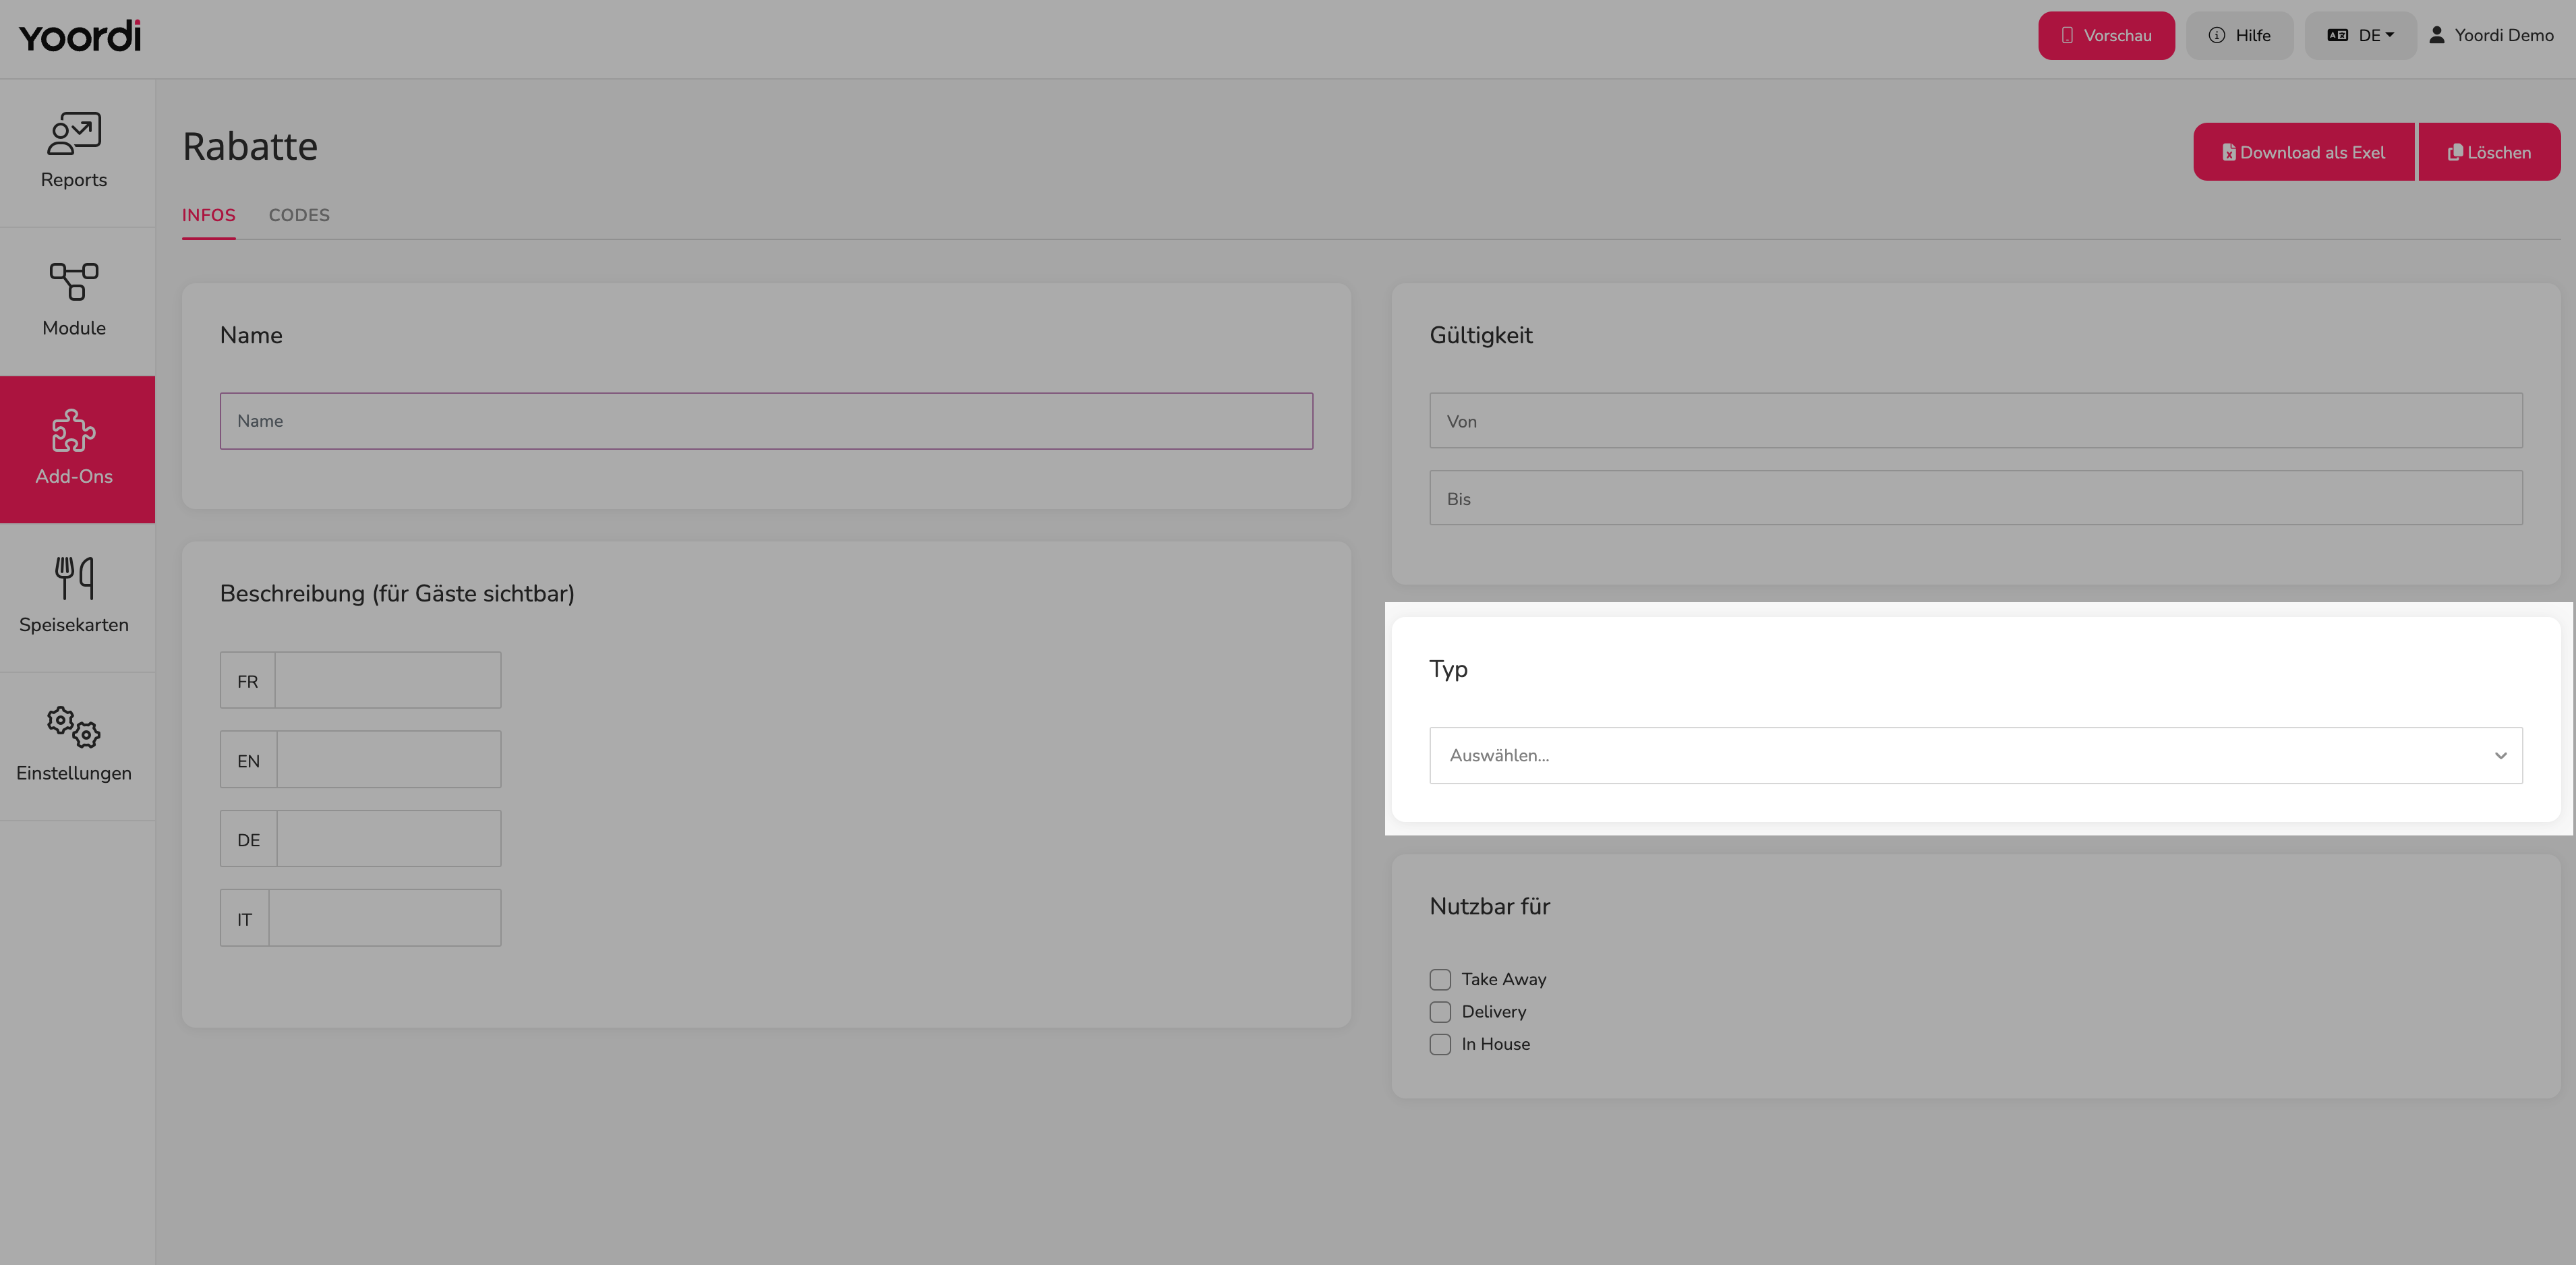Open the Reports sidebar icon
This screenshot has width=2576, height=1265.
(74, 134)
